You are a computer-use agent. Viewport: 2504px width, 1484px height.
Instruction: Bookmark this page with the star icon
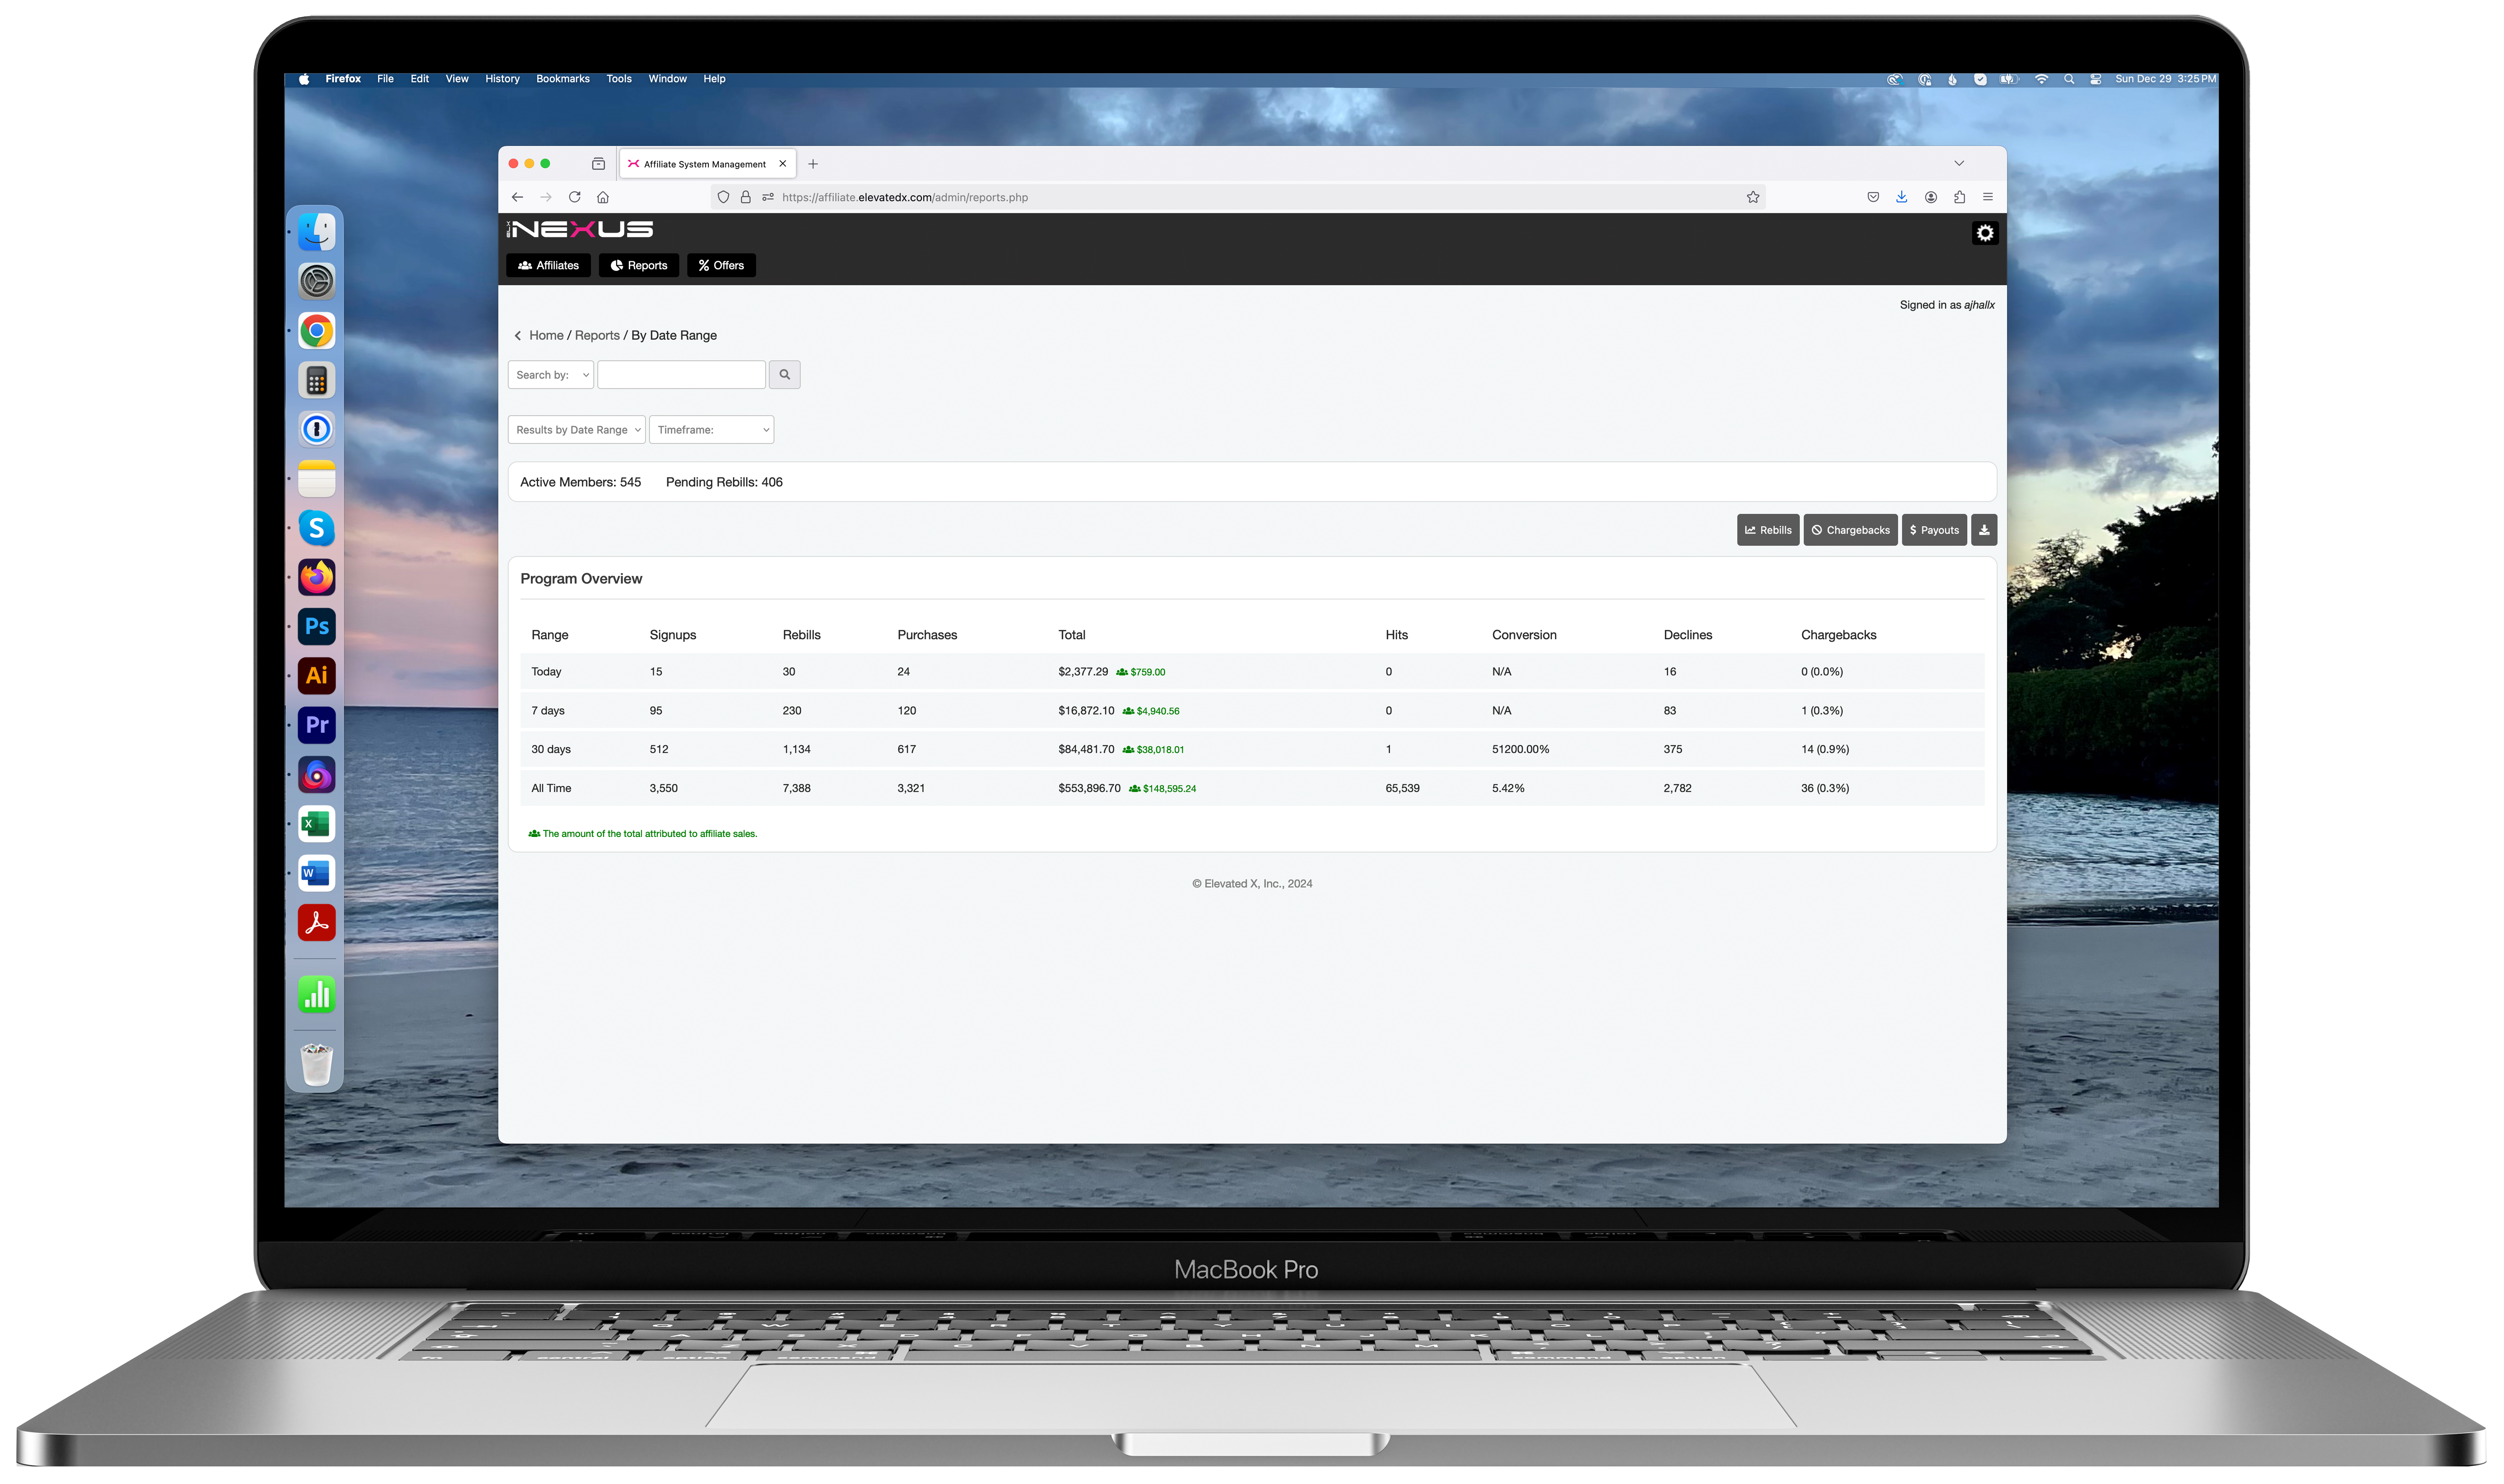click(1752, 197)
